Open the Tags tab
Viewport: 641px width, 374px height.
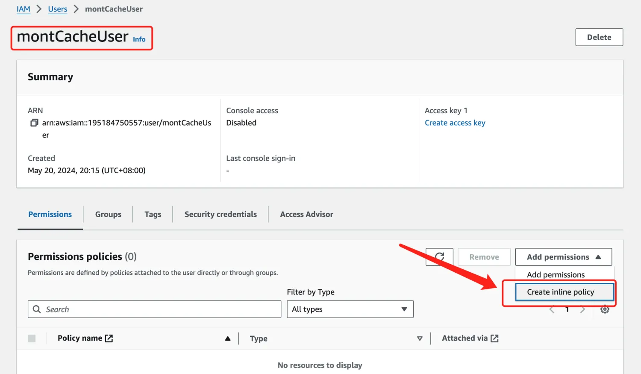[153, 214]
